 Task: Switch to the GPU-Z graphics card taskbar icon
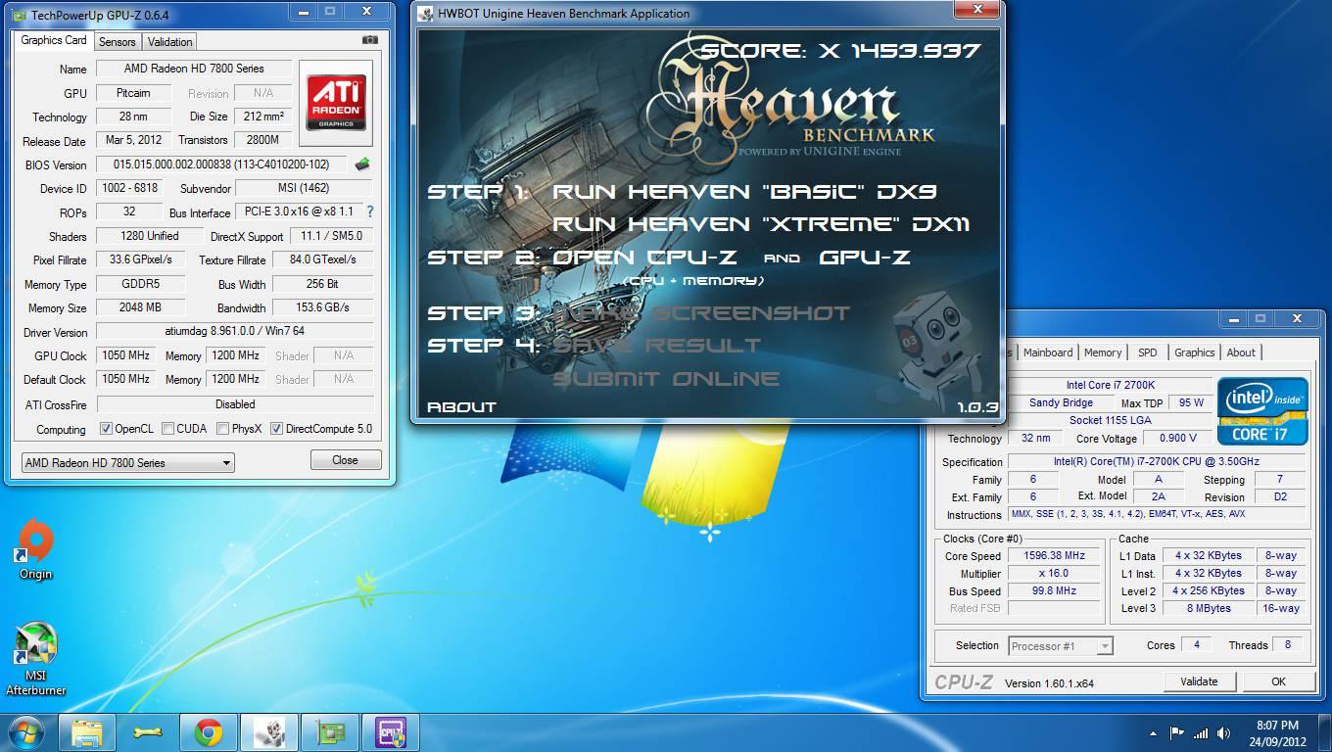(329, 732)
